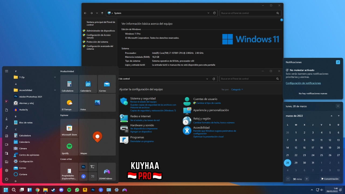Refresh the System window address bar

click(215, 13)
